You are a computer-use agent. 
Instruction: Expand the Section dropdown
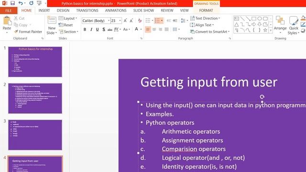(x=69, y=32)
